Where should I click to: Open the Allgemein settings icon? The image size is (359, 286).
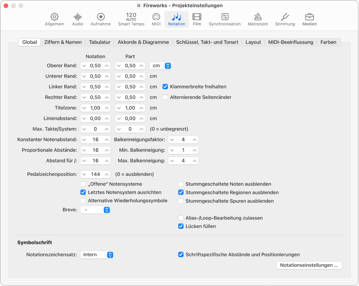click(54, 19)
